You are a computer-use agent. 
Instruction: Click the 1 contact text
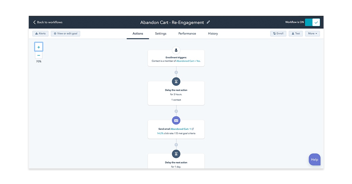pyautogui.click(x=176, y=100)
